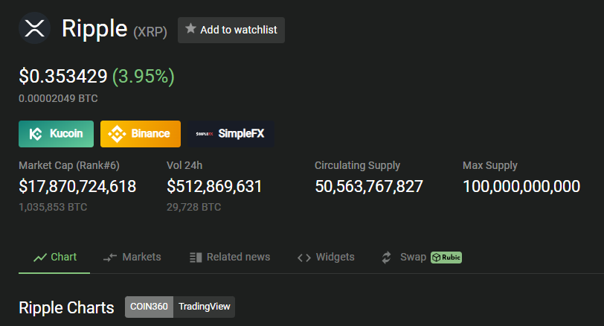The width and height of the screenshot is (604, 326).
Task: Click the 3.95% change value
Action: pyautogui.click(x=144, y=77)
